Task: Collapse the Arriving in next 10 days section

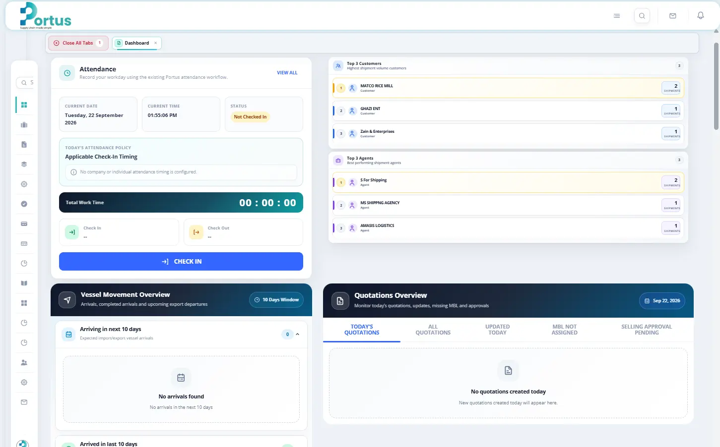Action: [298, 335]
